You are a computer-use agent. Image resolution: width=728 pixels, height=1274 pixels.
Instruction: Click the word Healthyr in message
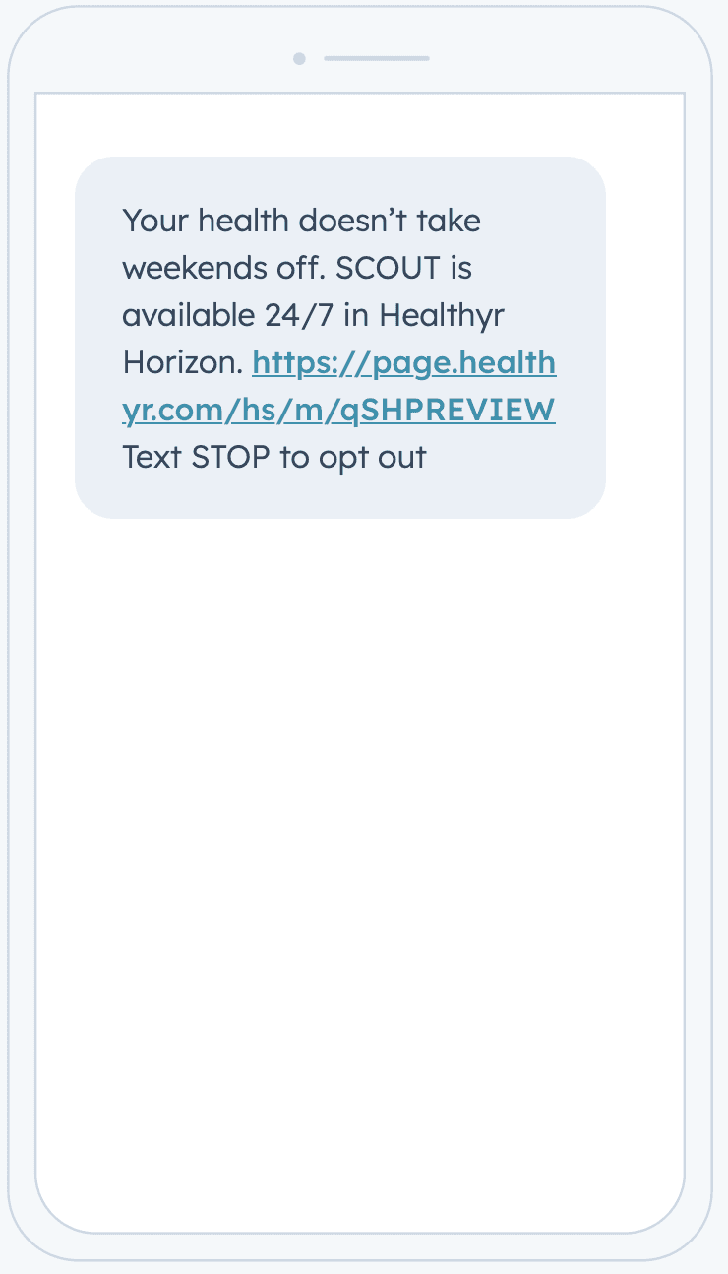click(442, 316)
